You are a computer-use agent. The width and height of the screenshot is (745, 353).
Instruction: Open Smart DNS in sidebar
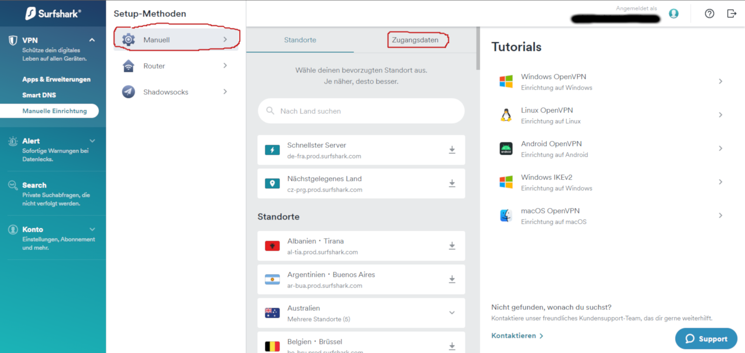click(39, 95)
